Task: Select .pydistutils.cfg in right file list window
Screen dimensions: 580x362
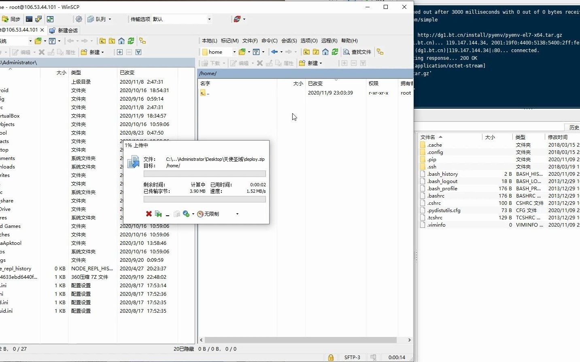Action: [444, 210]
